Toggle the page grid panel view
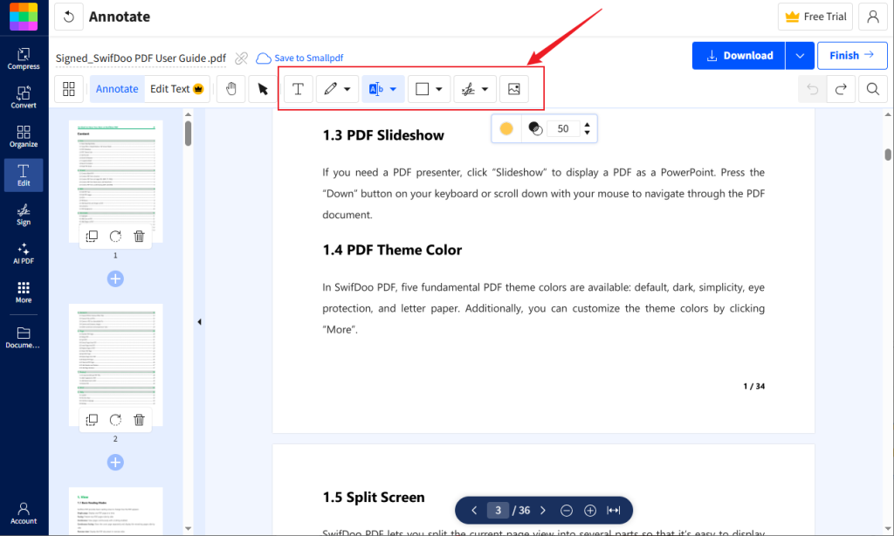 point(68,88)
